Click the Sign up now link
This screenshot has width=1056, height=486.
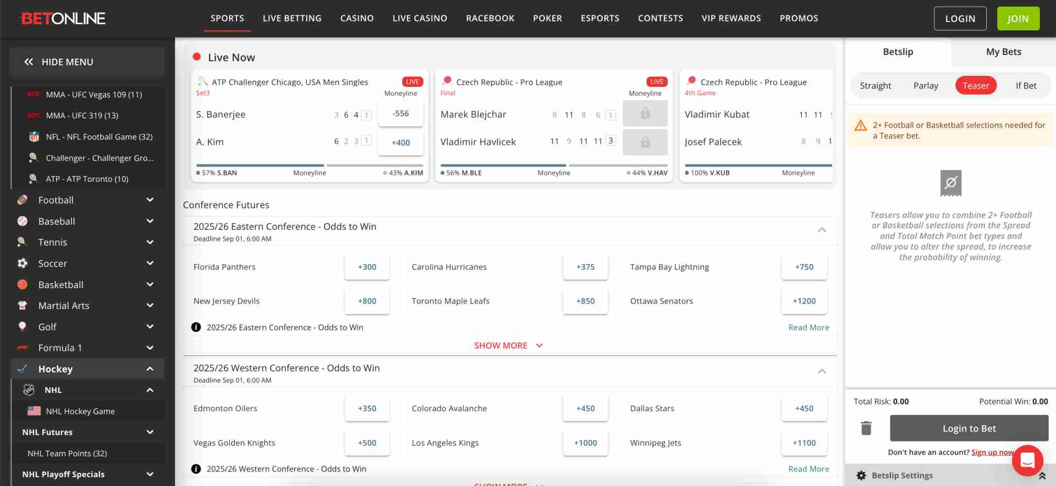click(x=992, y=452)
